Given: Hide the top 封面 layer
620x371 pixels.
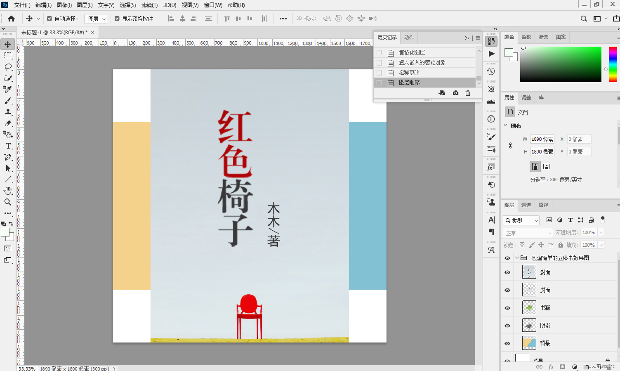Looking at the screenshot, I should click(x=507, y=273).
